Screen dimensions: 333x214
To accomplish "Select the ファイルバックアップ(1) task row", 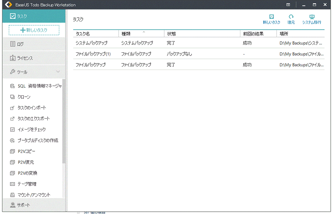I will tap(199, 54).
